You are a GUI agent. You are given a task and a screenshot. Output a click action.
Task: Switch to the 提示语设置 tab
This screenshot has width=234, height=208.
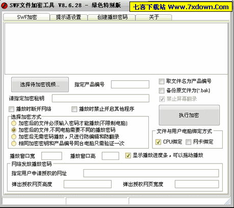(69, 17)
